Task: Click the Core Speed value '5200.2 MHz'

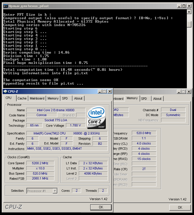Action: click(x=40, y=163)
